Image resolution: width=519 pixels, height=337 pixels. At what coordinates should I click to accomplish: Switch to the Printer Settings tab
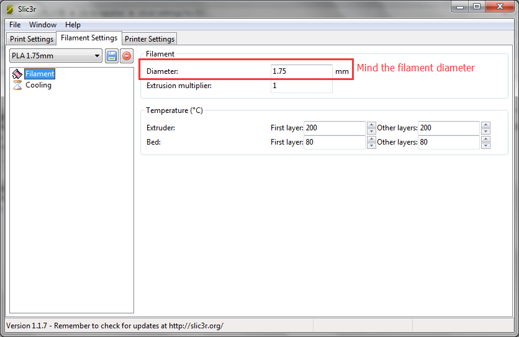[x=150, y=38]
